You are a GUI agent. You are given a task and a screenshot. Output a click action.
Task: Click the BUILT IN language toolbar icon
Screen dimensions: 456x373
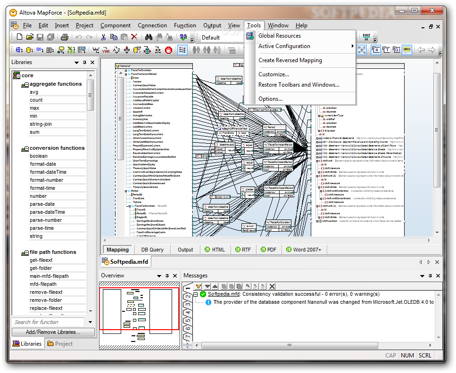point(366,37)
